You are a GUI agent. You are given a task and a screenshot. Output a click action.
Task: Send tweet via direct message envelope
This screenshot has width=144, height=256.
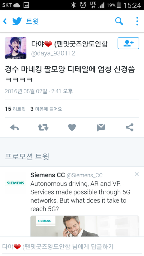101,128
